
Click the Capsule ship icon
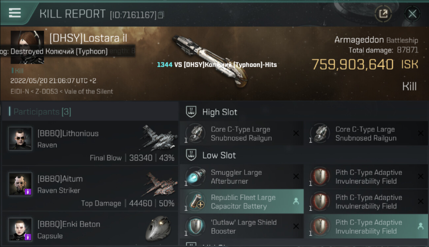tap(158, 228)
